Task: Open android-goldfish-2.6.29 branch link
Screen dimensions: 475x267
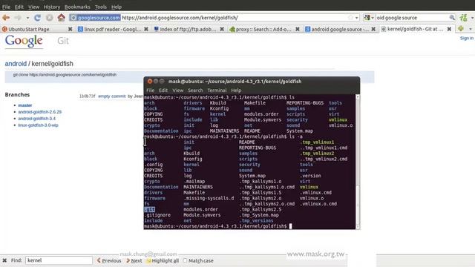Action: pos(39,112)
